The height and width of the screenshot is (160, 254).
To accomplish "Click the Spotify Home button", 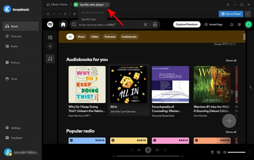I will [x=63, y=24].
